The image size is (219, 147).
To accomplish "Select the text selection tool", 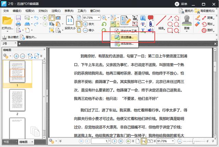I will [52, 24].
